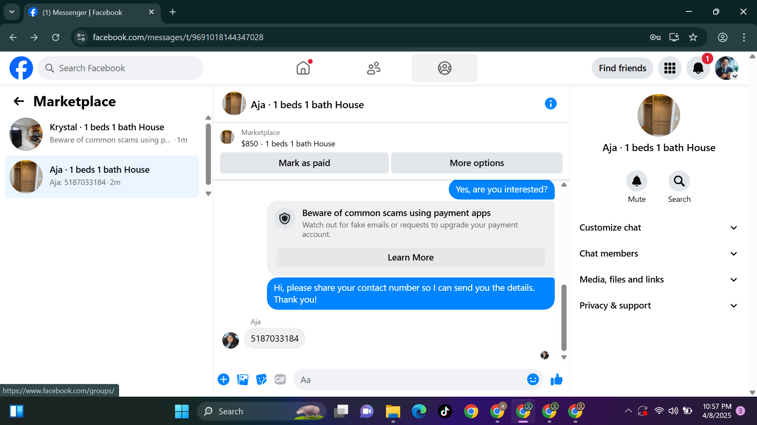Image resolution: width=757 pixels, height=425 pixels.
Task: Go to the Home tab
Action: click(x=303, y=68)
